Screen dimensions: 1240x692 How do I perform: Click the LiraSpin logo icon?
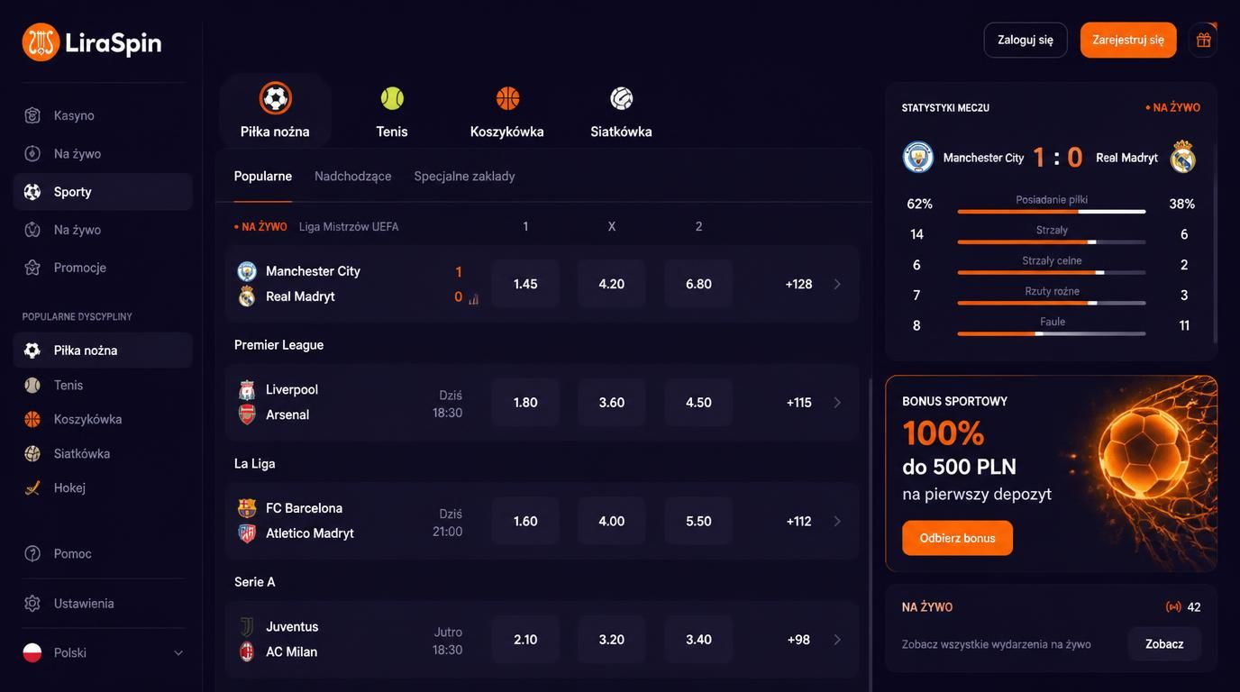pyautogui.click(x=41, y=42)
